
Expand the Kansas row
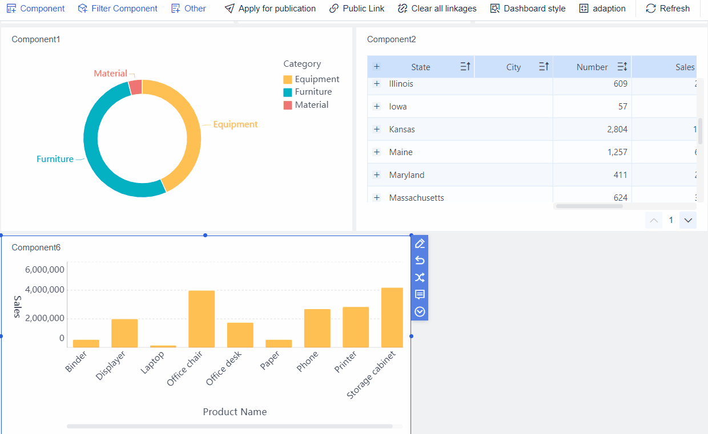click(377, 129)
